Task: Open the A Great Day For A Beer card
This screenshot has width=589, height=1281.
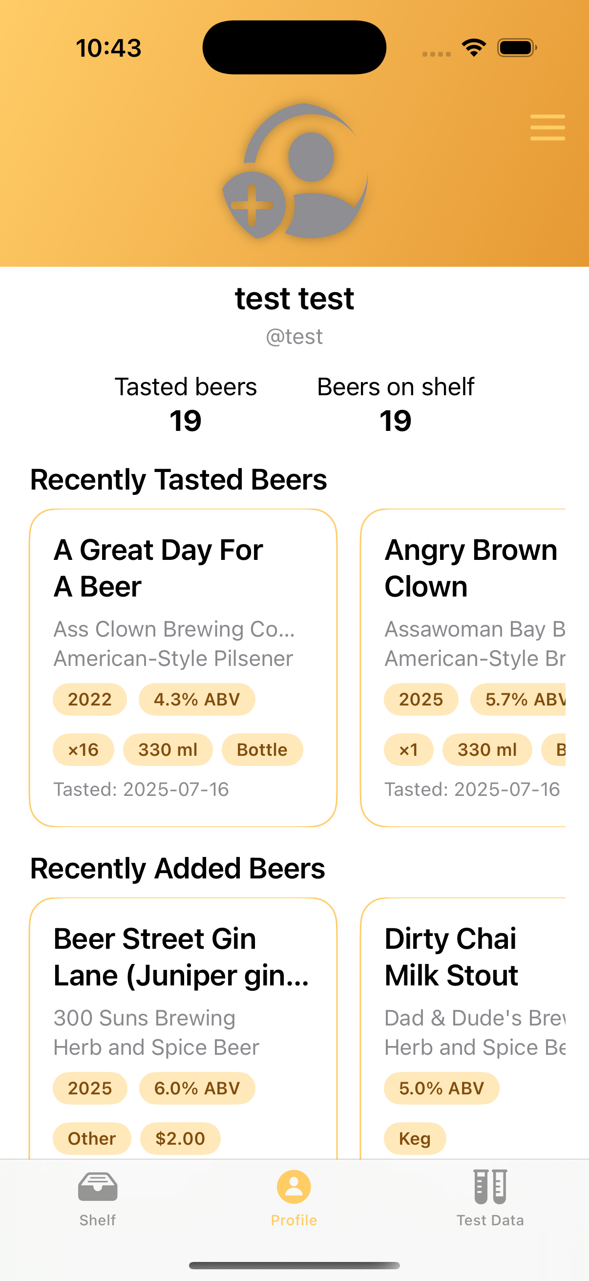Action: (183, 667)
